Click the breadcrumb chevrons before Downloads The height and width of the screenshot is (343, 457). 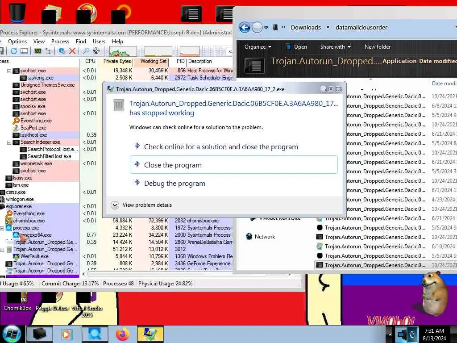283,27
